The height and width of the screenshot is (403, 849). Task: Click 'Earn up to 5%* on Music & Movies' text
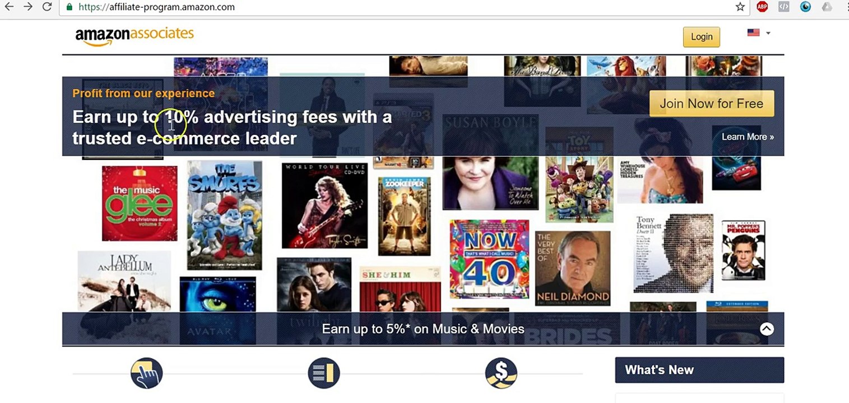click(x=423, y=329)
